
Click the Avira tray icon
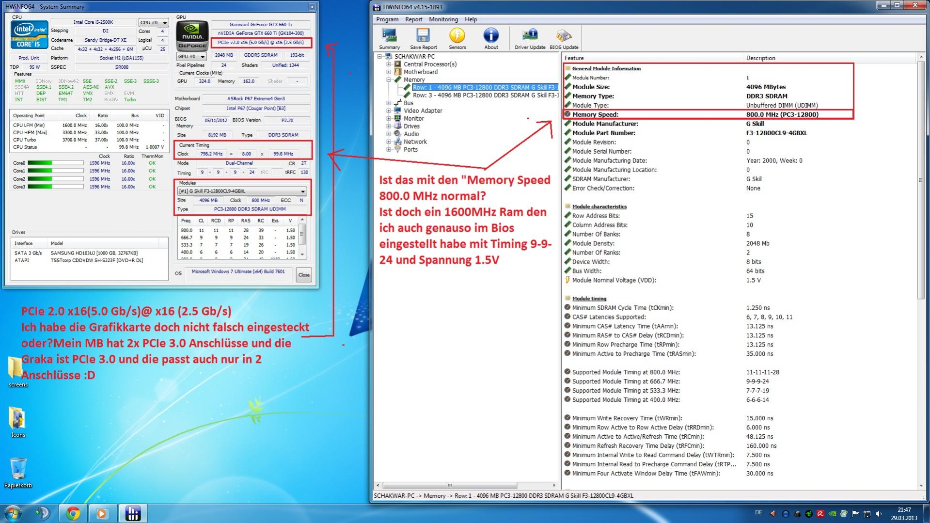point(820,514)
